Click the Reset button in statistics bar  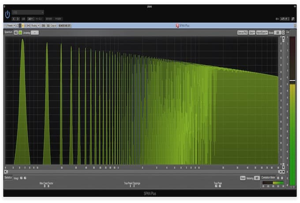[x=243, y=178]
